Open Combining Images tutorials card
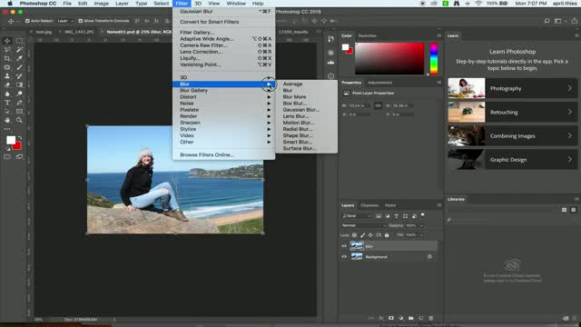581x327 pixels. click(x=512, y=135)
